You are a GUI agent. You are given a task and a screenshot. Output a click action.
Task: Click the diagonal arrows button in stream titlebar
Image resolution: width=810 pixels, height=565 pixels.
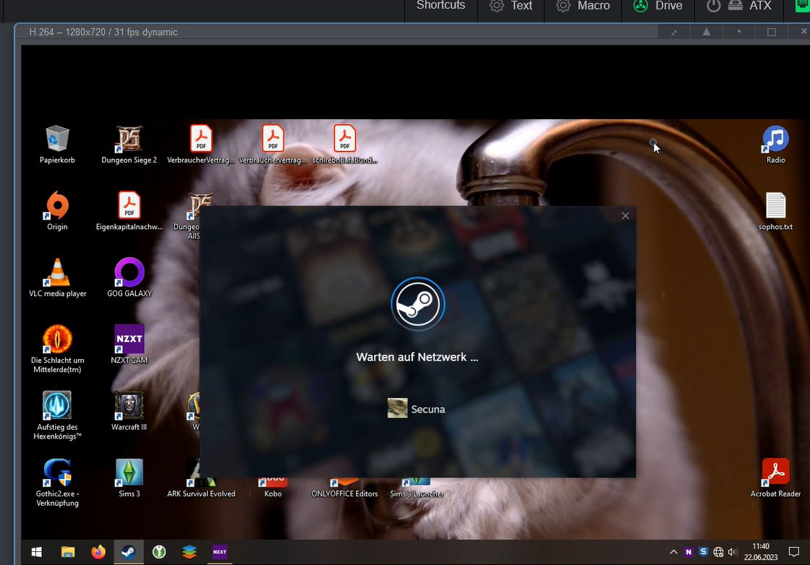click(x=674, y=32)
